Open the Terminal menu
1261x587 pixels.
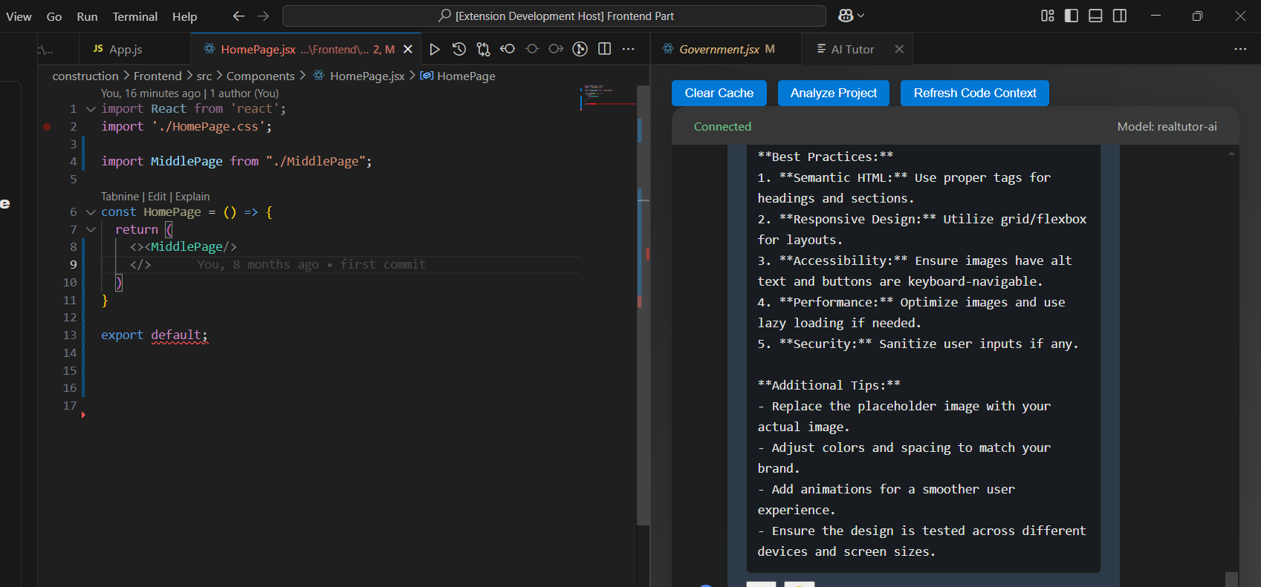click(x=134, y=16)
